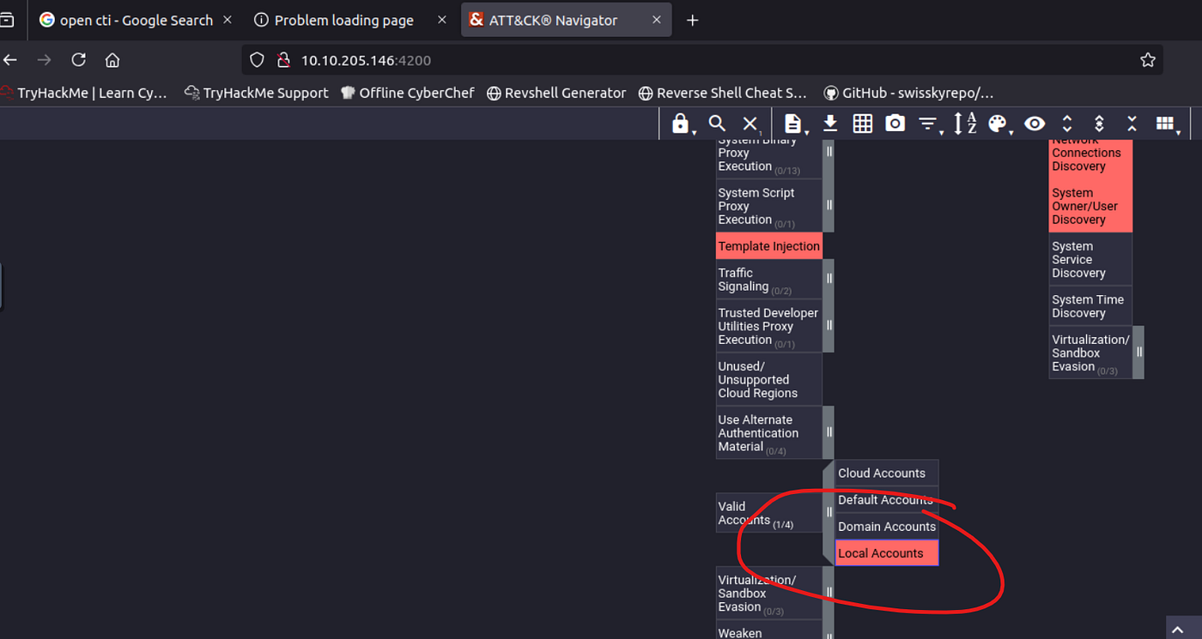Screen dimensions: 1202x639
Task: Expand all sub-techniques
Action: 1067,124
